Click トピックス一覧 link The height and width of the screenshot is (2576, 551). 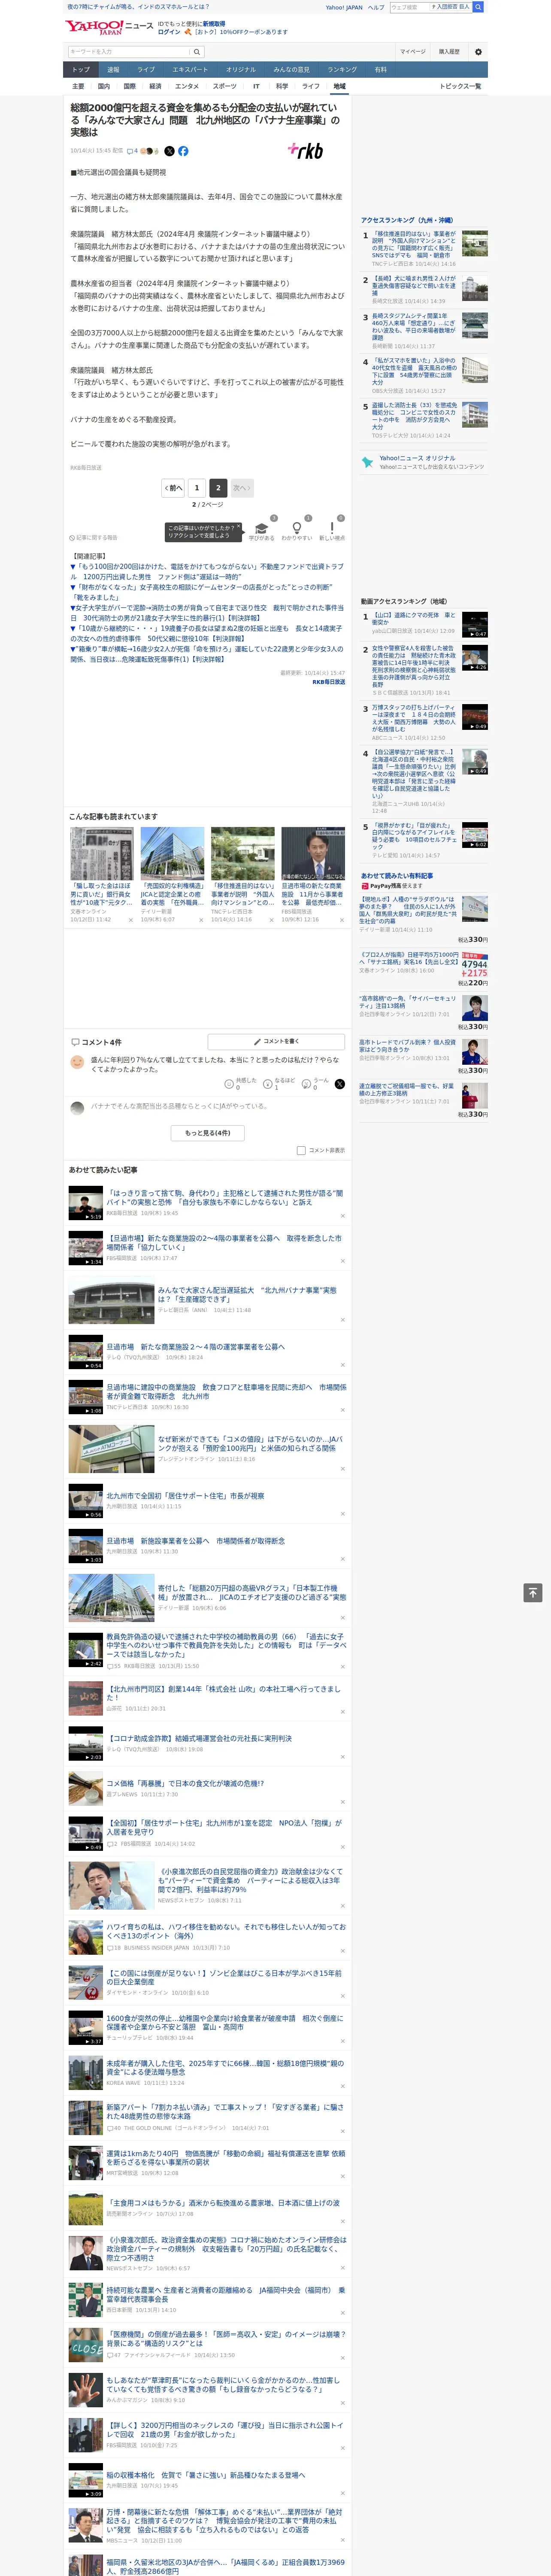pos(460,86)
